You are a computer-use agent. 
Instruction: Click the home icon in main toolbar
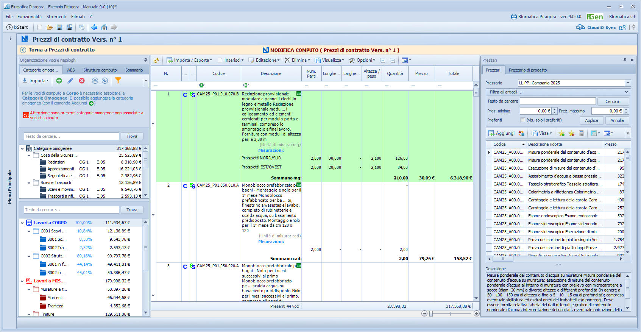pyautogui.click(x=104, y=27)
